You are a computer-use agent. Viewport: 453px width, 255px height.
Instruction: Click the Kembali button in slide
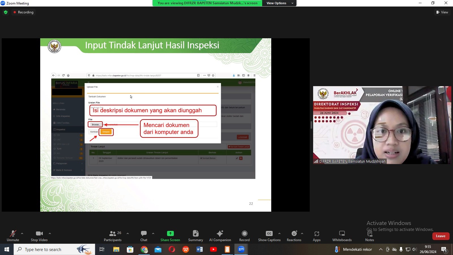[94, 132]
